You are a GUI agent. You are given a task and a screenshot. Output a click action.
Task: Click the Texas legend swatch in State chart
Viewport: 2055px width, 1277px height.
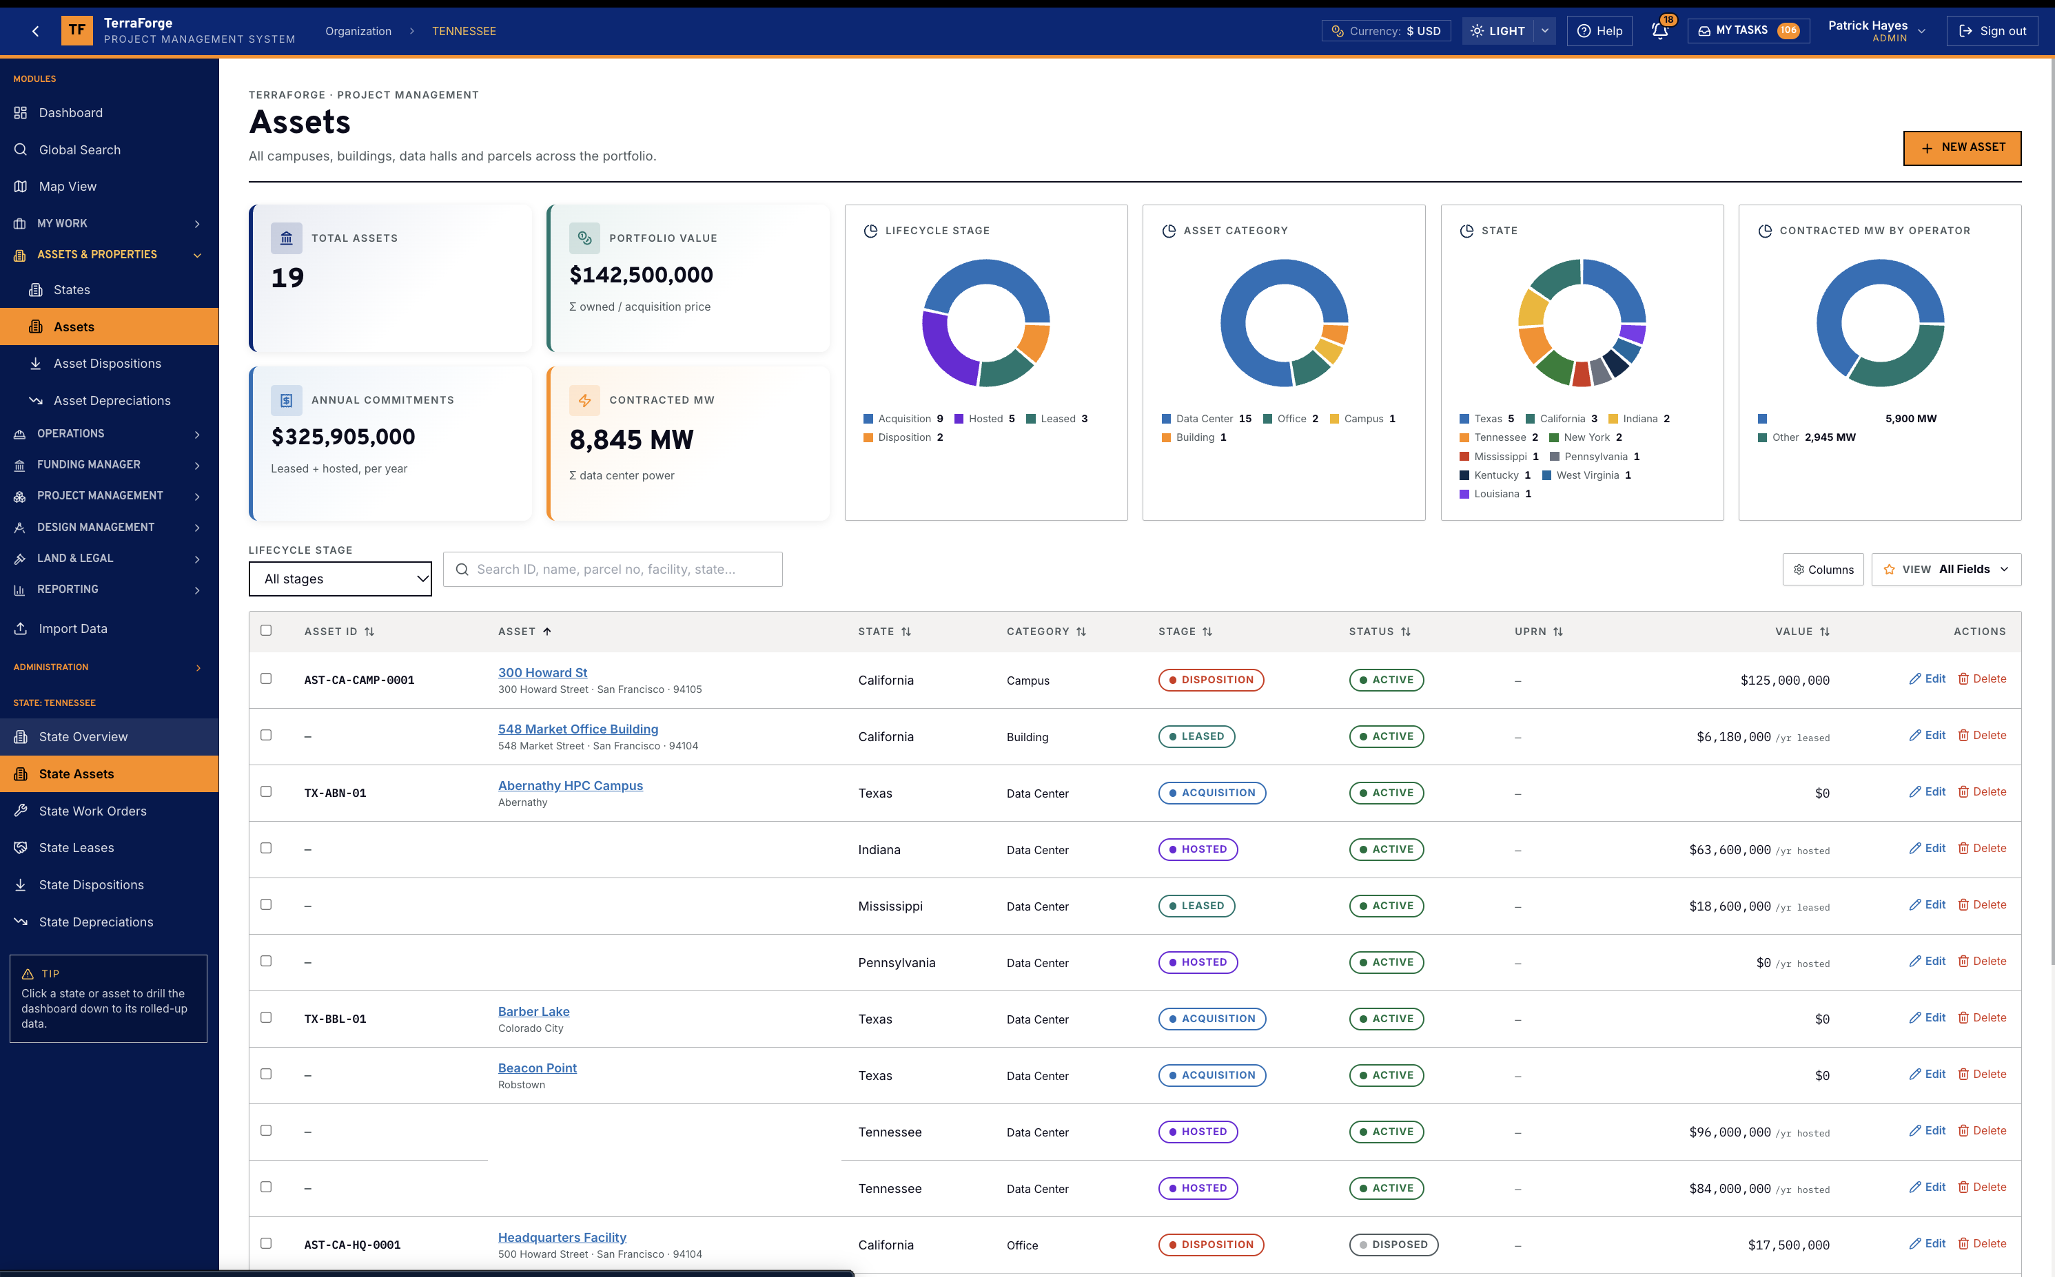[1464, 419]
